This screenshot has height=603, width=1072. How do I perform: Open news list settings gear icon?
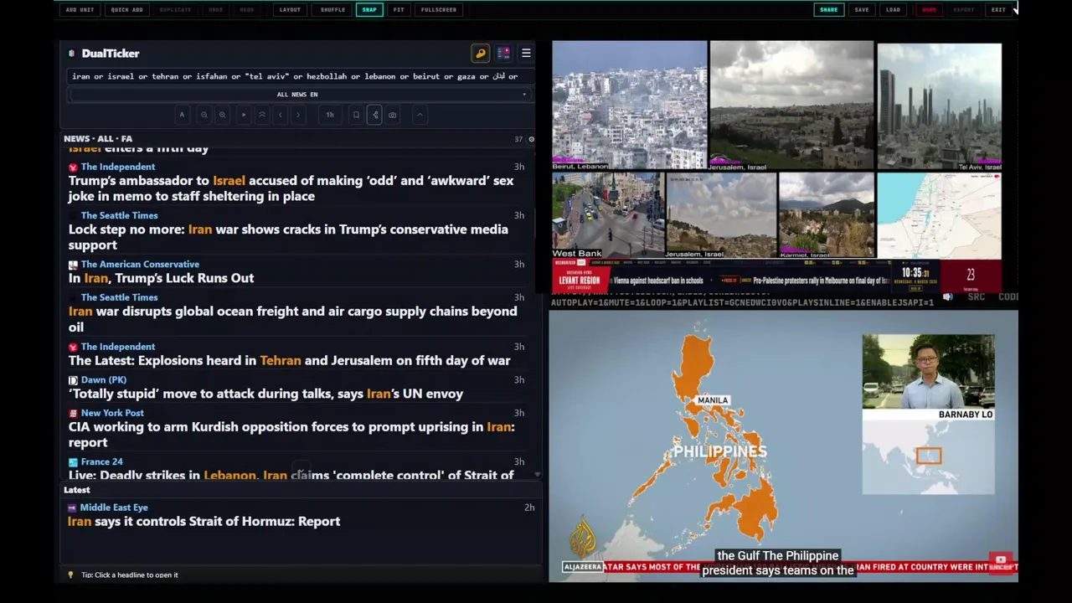(x=531, y=139)
